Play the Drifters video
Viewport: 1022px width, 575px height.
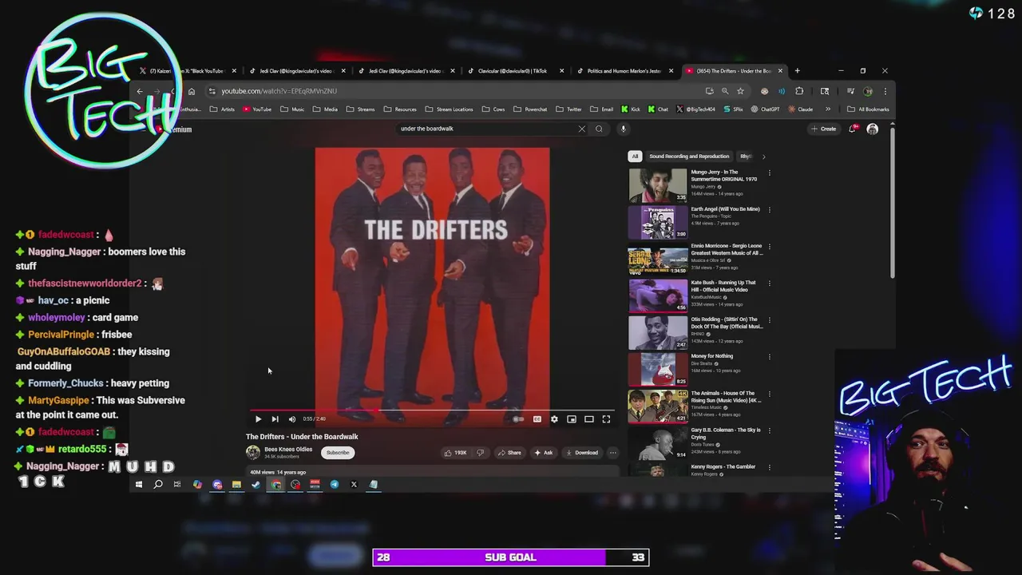coord(258,419)
